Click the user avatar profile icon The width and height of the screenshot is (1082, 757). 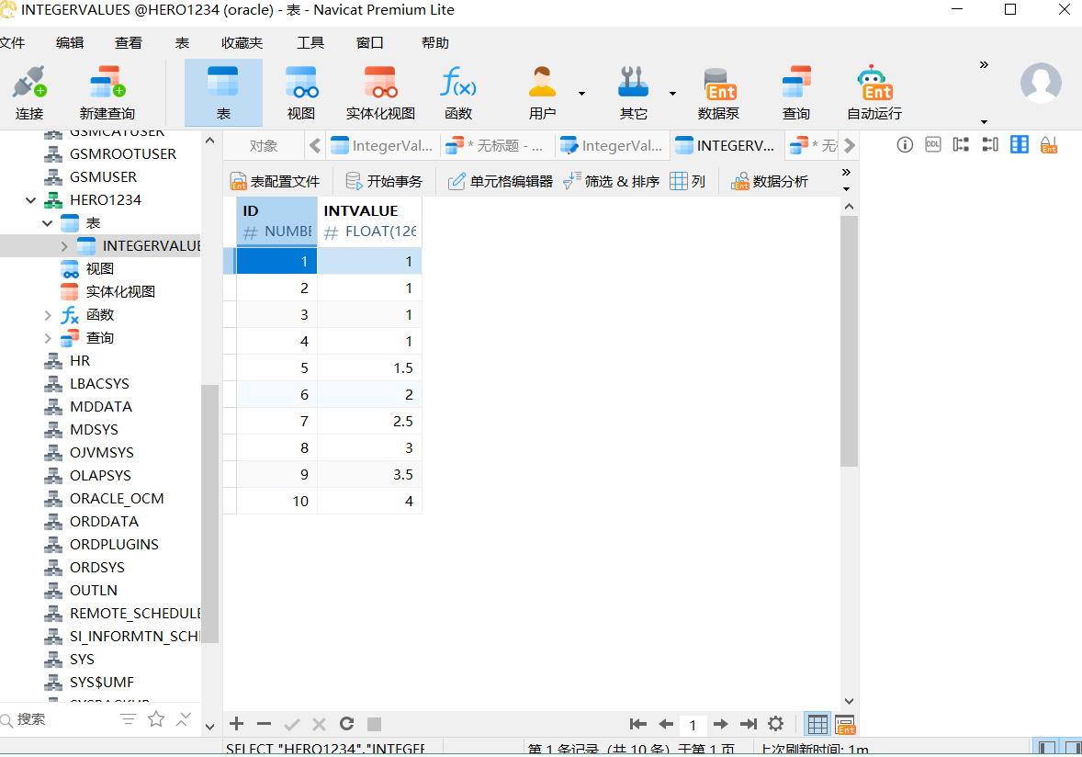[x=1041, y=83]
